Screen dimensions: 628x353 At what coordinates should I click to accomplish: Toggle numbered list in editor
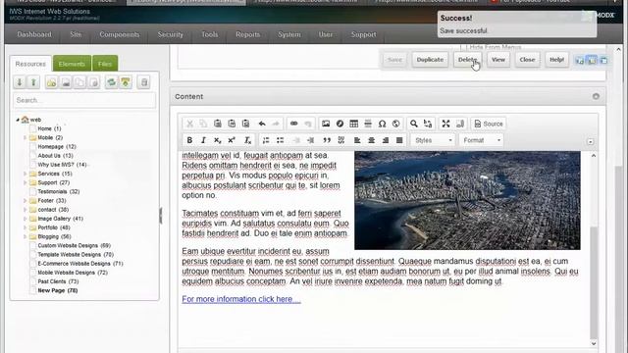point(266,140)
